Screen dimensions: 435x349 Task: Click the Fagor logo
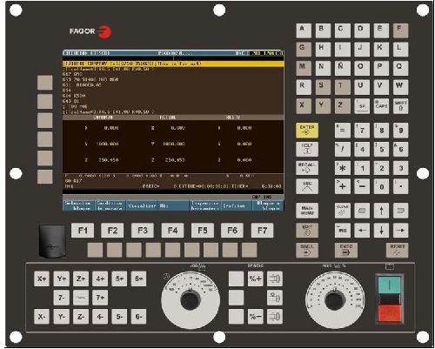[x=90, y=31]
